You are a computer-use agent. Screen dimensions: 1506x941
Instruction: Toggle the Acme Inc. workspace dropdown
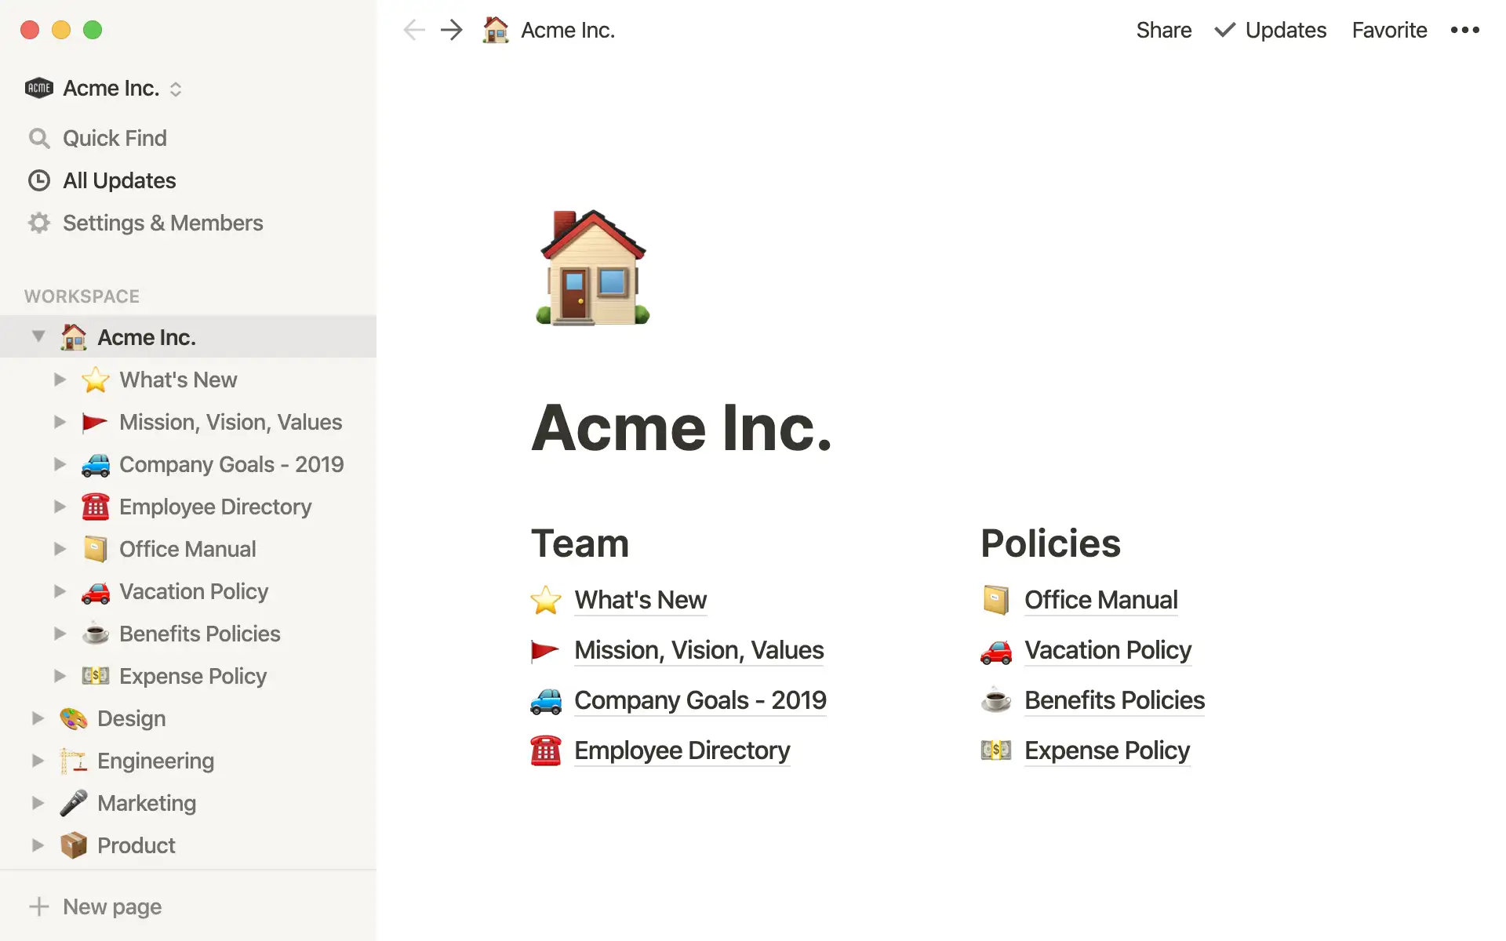[176, 88]
